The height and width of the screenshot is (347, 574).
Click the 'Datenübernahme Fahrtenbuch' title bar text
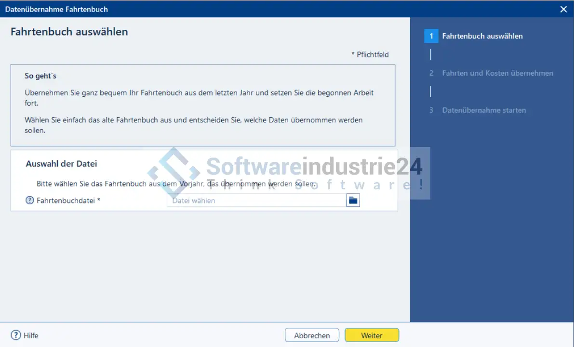(x=56, y=9)
